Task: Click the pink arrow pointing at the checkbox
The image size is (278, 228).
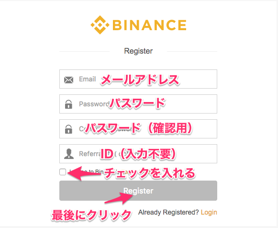Action: pos(84,173)
